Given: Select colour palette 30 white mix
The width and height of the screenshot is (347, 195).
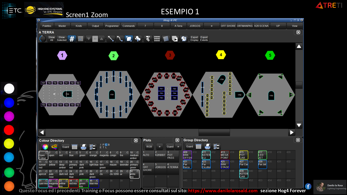Looking at the screenshot, I should click(x=134, y=174).
